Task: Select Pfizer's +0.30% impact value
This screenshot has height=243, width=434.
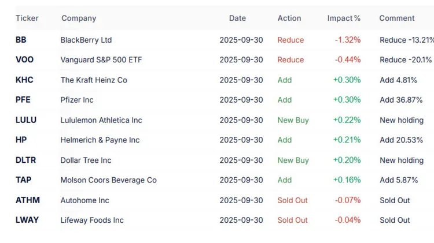Action: pyautogui.click(x=347, y=100)
